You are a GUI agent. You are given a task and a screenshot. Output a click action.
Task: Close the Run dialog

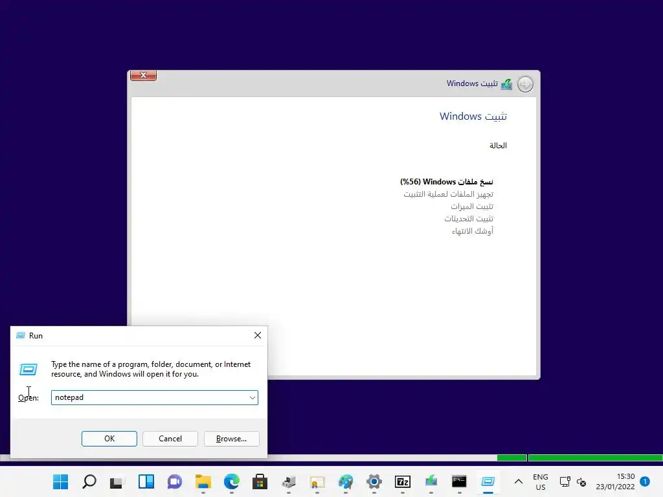click(x=258, y=335)
